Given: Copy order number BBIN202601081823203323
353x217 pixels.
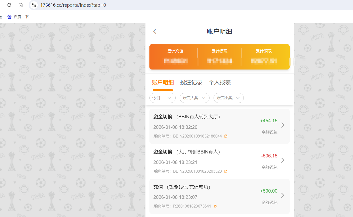Looking at the screenshot, I should [x=226, y=171].
